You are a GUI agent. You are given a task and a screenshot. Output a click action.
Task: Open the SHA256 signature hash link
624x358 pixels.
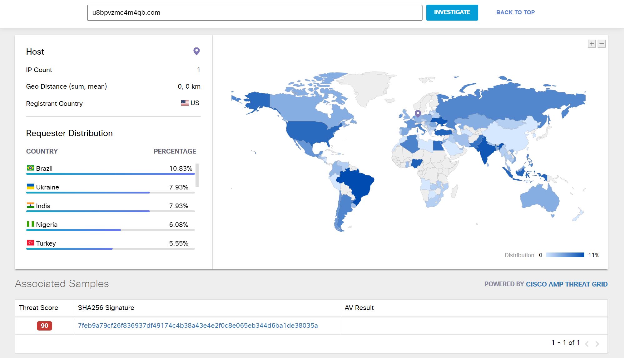198,326
